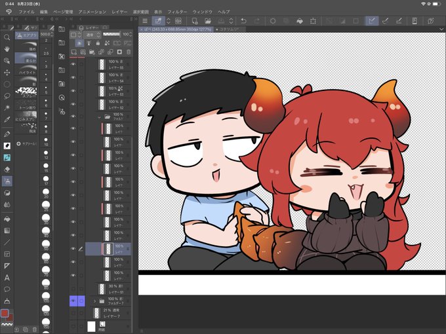Open the hamburger menu in the command bar
This screenshot has width=446, height=334.
pyautogui.click(x=145, y=21)
